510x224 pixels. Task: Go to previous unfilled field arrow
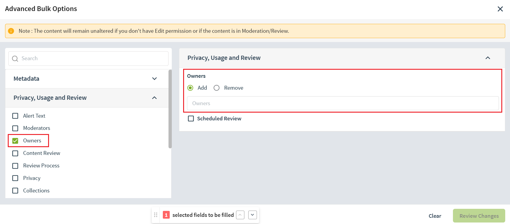[x=240, y=215]
